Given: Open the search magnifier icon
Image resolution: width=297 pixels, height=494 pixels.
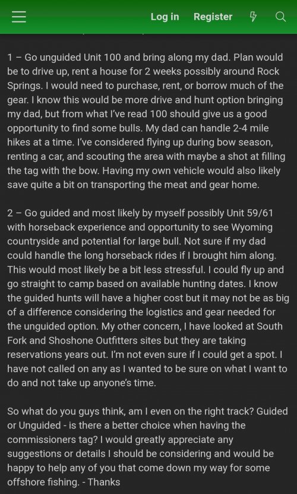Looking at the screenshot, I should coord(280,17).
